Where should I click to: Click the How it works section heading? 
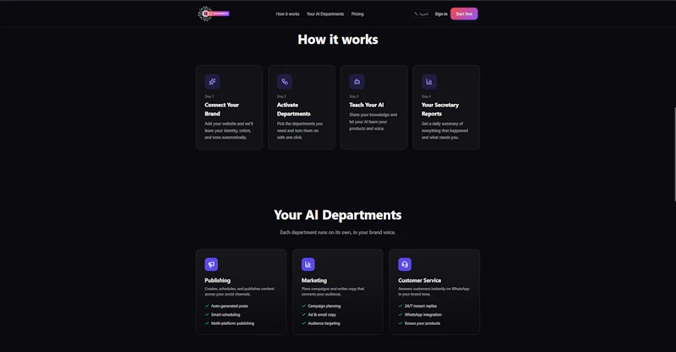pyautogui.click(x=338, y=40)
